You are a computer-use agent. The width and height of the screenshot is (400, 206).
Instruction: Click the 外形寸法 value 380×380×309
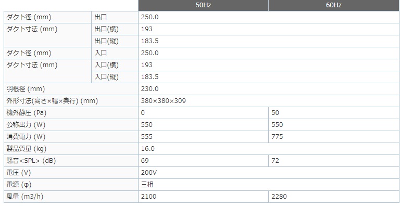(164, 101)
